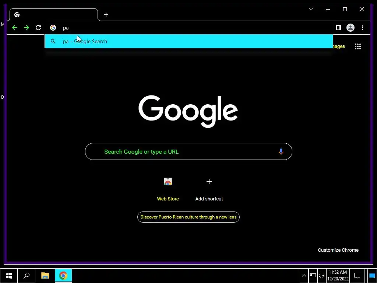Image resolution: width=377 pixels, height=283 pixels.
Task: Minimize the Chrome window
Action: [x=328, y=9]
